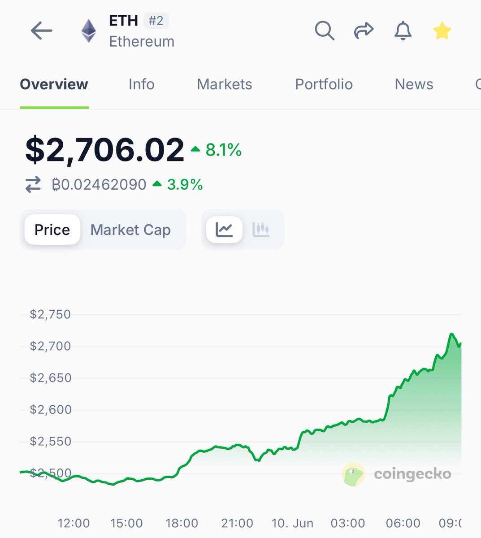Toggle the yellow favorite star
Image resolution: width=481 pixels, height=538 pixels.
coord(442,31)
